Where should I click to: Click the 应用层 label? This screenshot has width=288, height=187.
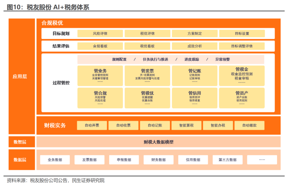pyautogui.click(x=20, y=76)
